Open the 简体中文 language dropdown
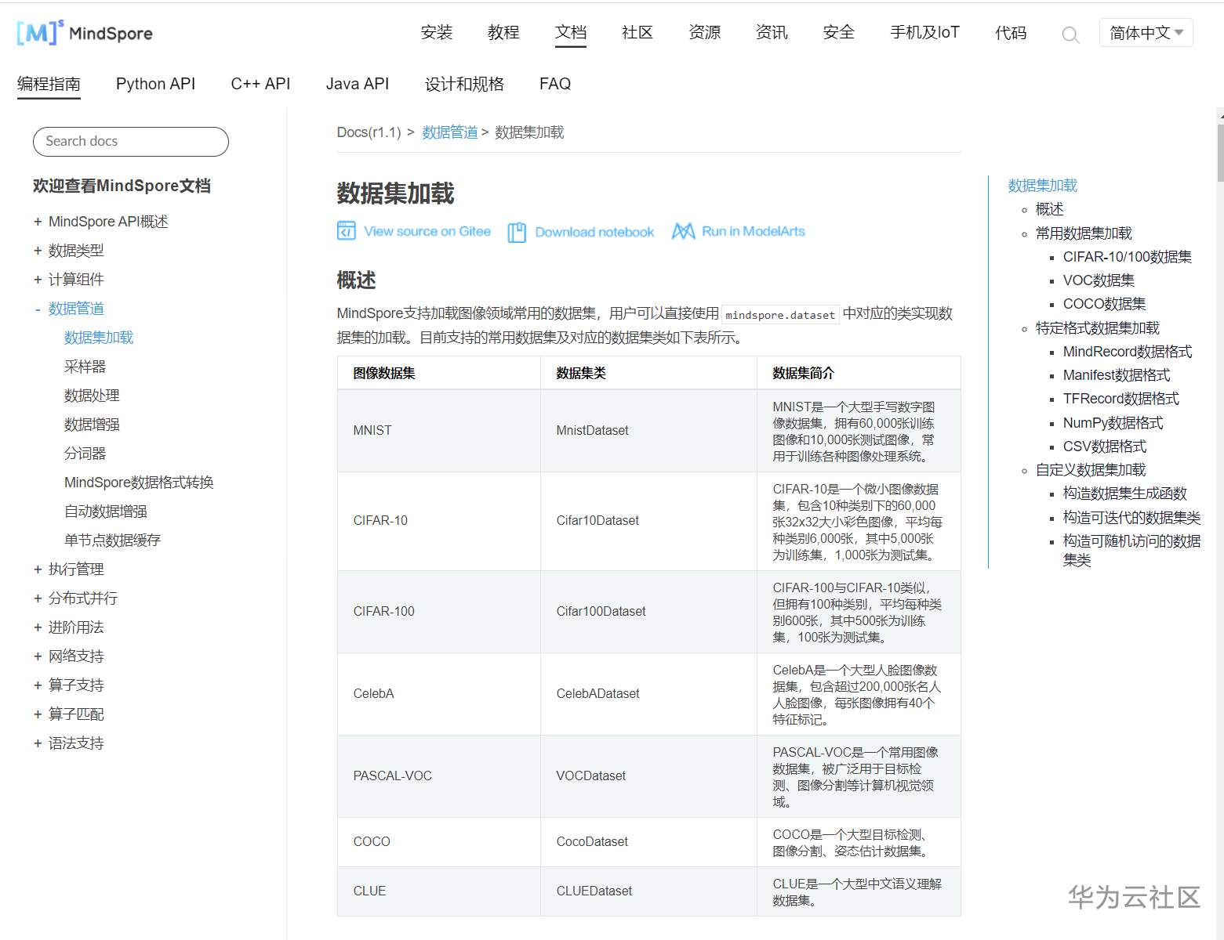The width and height of the screenshot is (1224, 940). coord(1146,33)
